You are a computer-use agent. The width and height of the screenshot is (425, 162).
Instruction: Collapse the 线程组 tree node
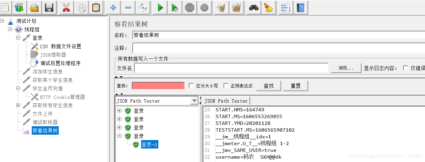10,29
